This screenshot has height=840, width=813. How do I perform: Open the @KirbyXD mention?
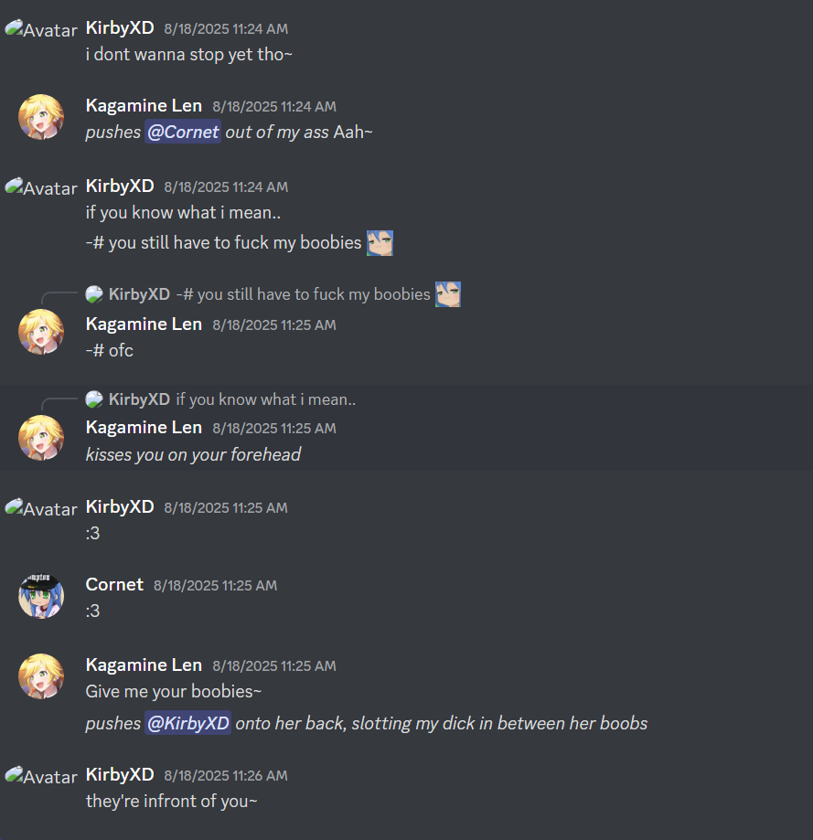click(x=188, y=723)
